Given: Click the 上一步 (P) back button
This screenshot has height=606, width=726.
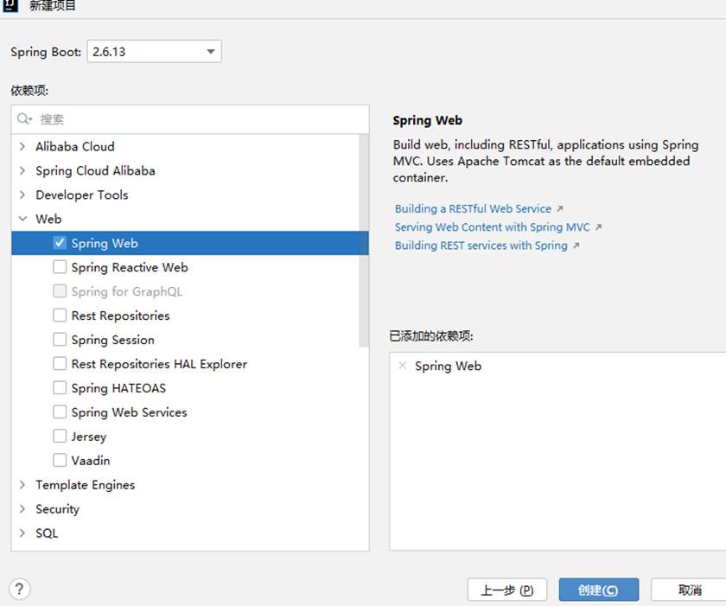Looking at the screenshot, I should click(507, 590).
